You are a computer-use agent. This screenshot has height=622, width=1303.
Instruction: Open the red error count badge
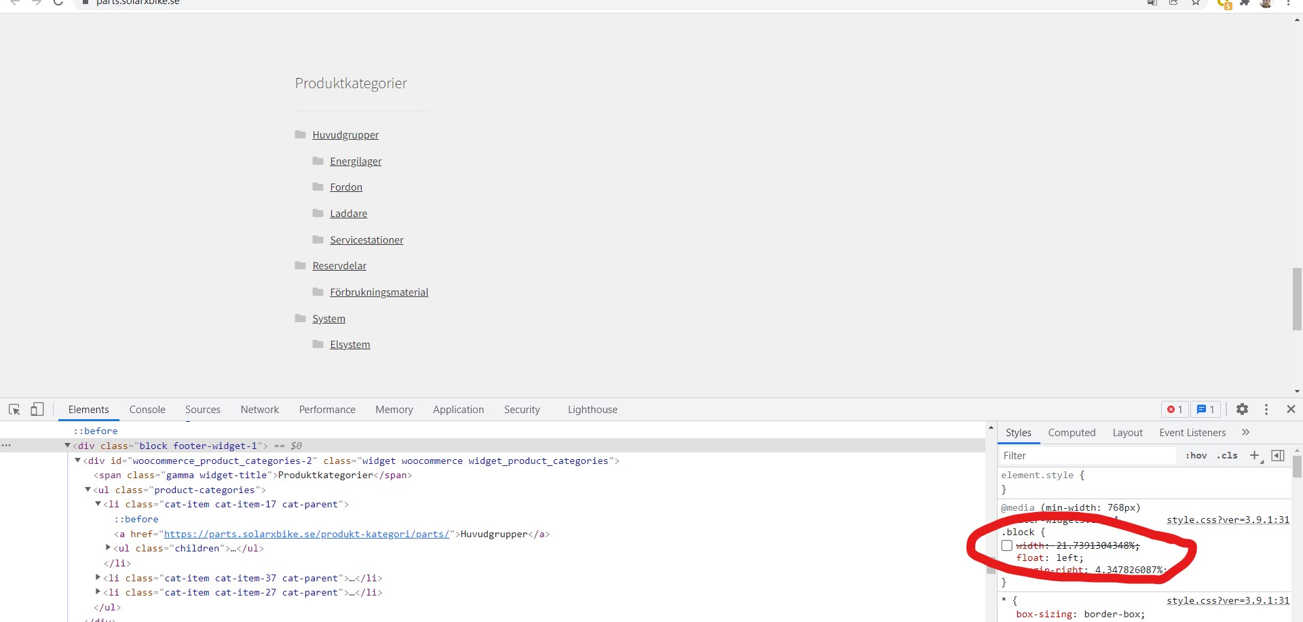1175,409
